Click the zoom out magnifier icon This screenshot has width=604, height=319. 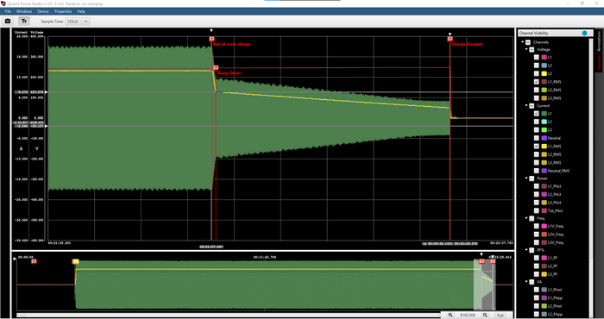(x=450, y=316)
